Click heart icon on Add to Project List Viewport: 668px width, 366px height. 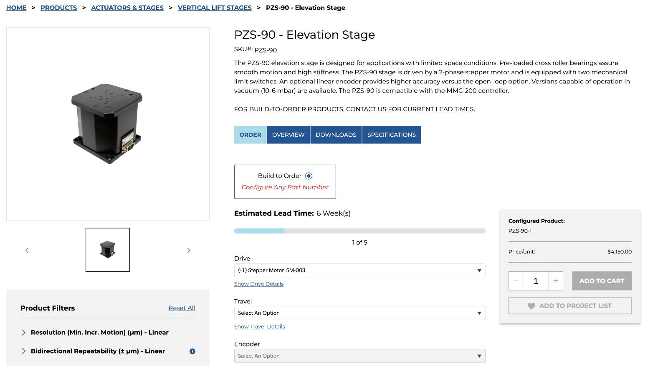pyautogui.click(x=531, y=306)
